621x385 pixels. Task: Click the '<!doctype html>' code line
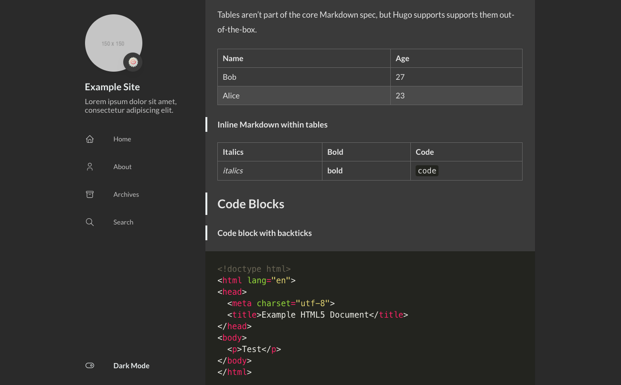[254, 269]
